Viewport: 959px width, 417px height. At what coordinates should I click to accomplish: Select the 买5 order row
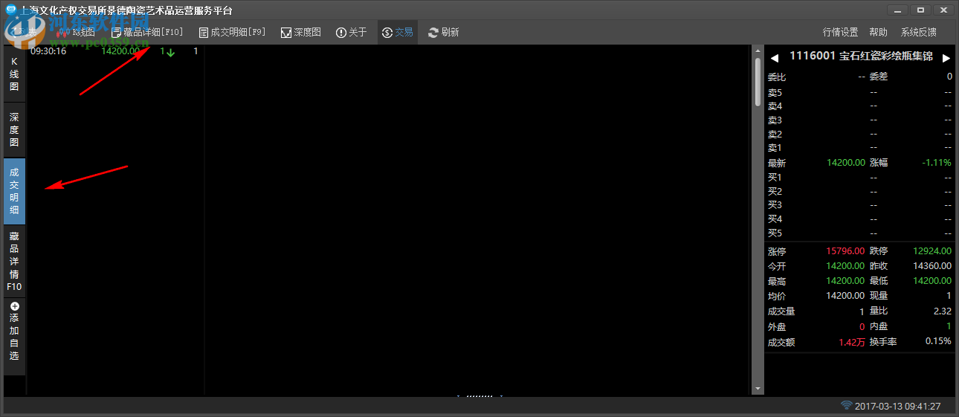pyautogui.click(x=860, y=233)
